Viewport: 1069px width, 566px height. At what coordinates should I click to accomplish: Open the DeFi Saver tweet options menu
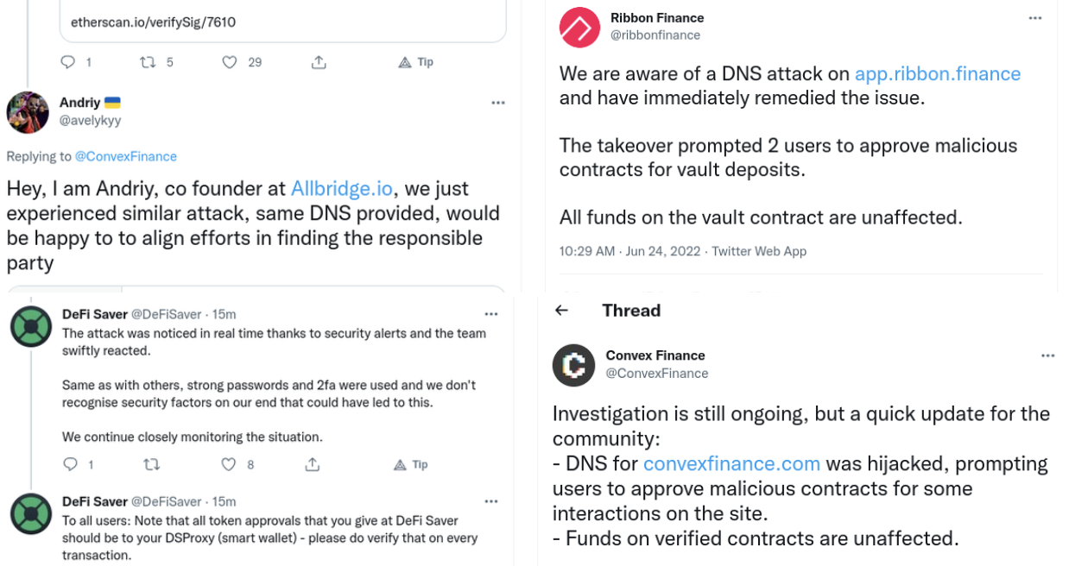(491, 314)
